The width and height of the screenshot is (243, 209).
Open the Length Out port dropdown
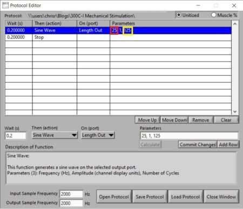coord(98,135)
